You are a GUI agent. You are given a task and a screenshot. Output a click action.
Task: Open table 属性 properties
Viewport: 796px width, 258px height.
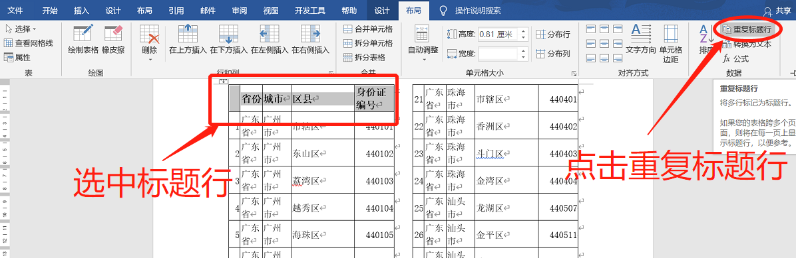(17, 57)
